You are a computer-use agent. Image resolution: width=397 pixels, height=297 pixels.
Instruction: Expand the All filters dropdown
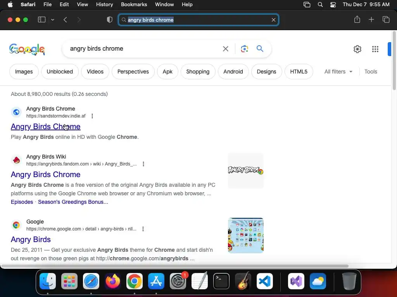pyautogui.click(x=338, y=72)
